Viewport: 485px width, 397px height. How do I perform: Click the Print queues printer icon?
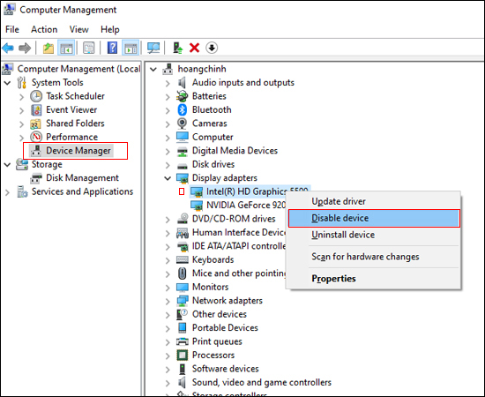183,341
